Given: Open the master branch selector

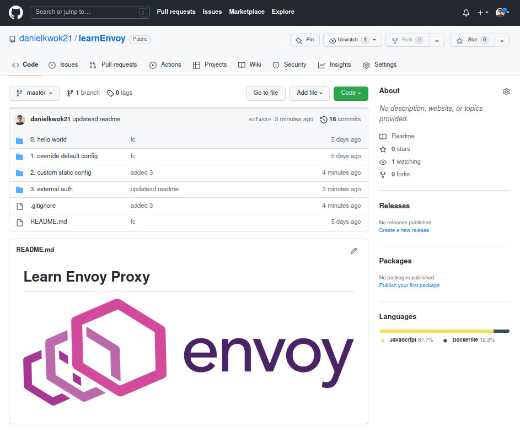Looking at the screenshot, I should point(35,94).
